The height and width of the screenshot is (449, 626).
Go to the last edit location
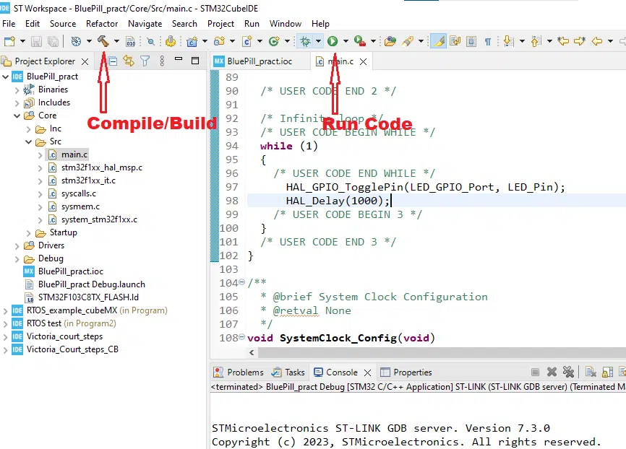(x=563, y=41)
